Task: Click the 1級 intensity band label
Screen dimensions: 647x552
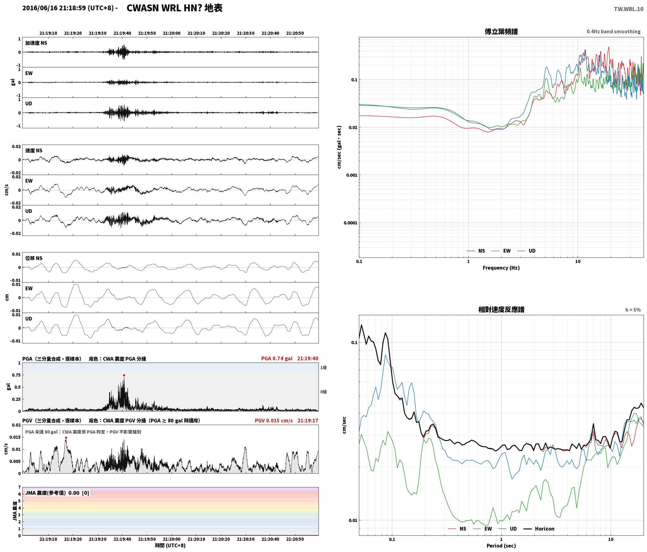Action: [x=323, y=368]
